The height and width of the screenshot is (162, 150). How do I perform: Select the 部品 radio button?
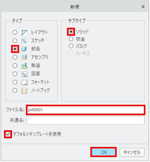pos(15,49)
